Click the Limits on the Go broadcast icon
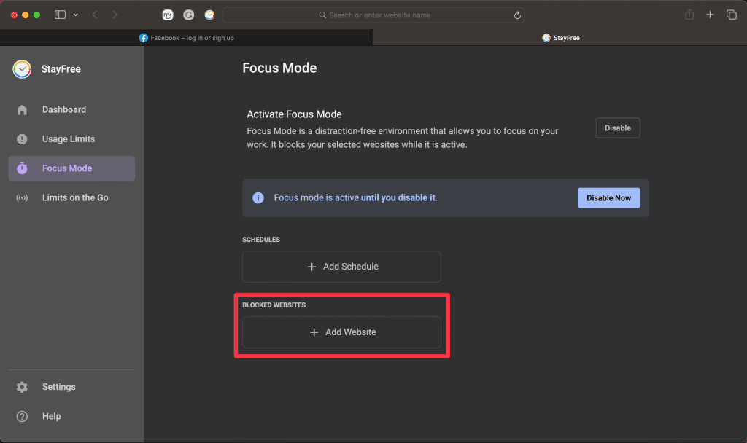The width and height of the screenshot is (747, 443). pos(22,197)
